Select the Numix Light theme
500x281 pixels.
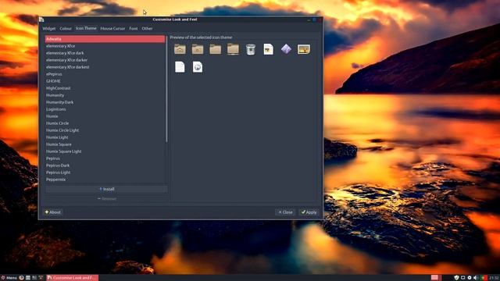[x=105, y=137]
